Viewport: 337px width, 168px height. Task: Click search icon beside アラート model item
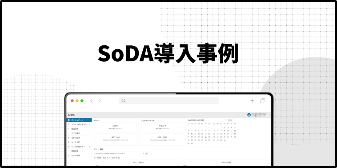[68, 124]
